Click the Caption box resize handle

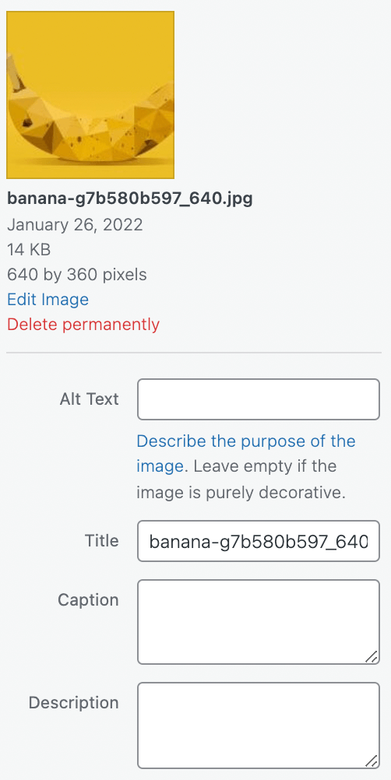coord(372,657)
